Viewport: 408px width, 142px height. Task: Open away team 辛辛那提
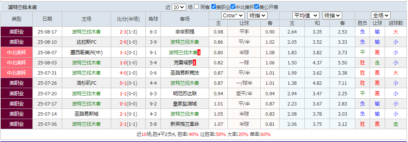(185, 32)
